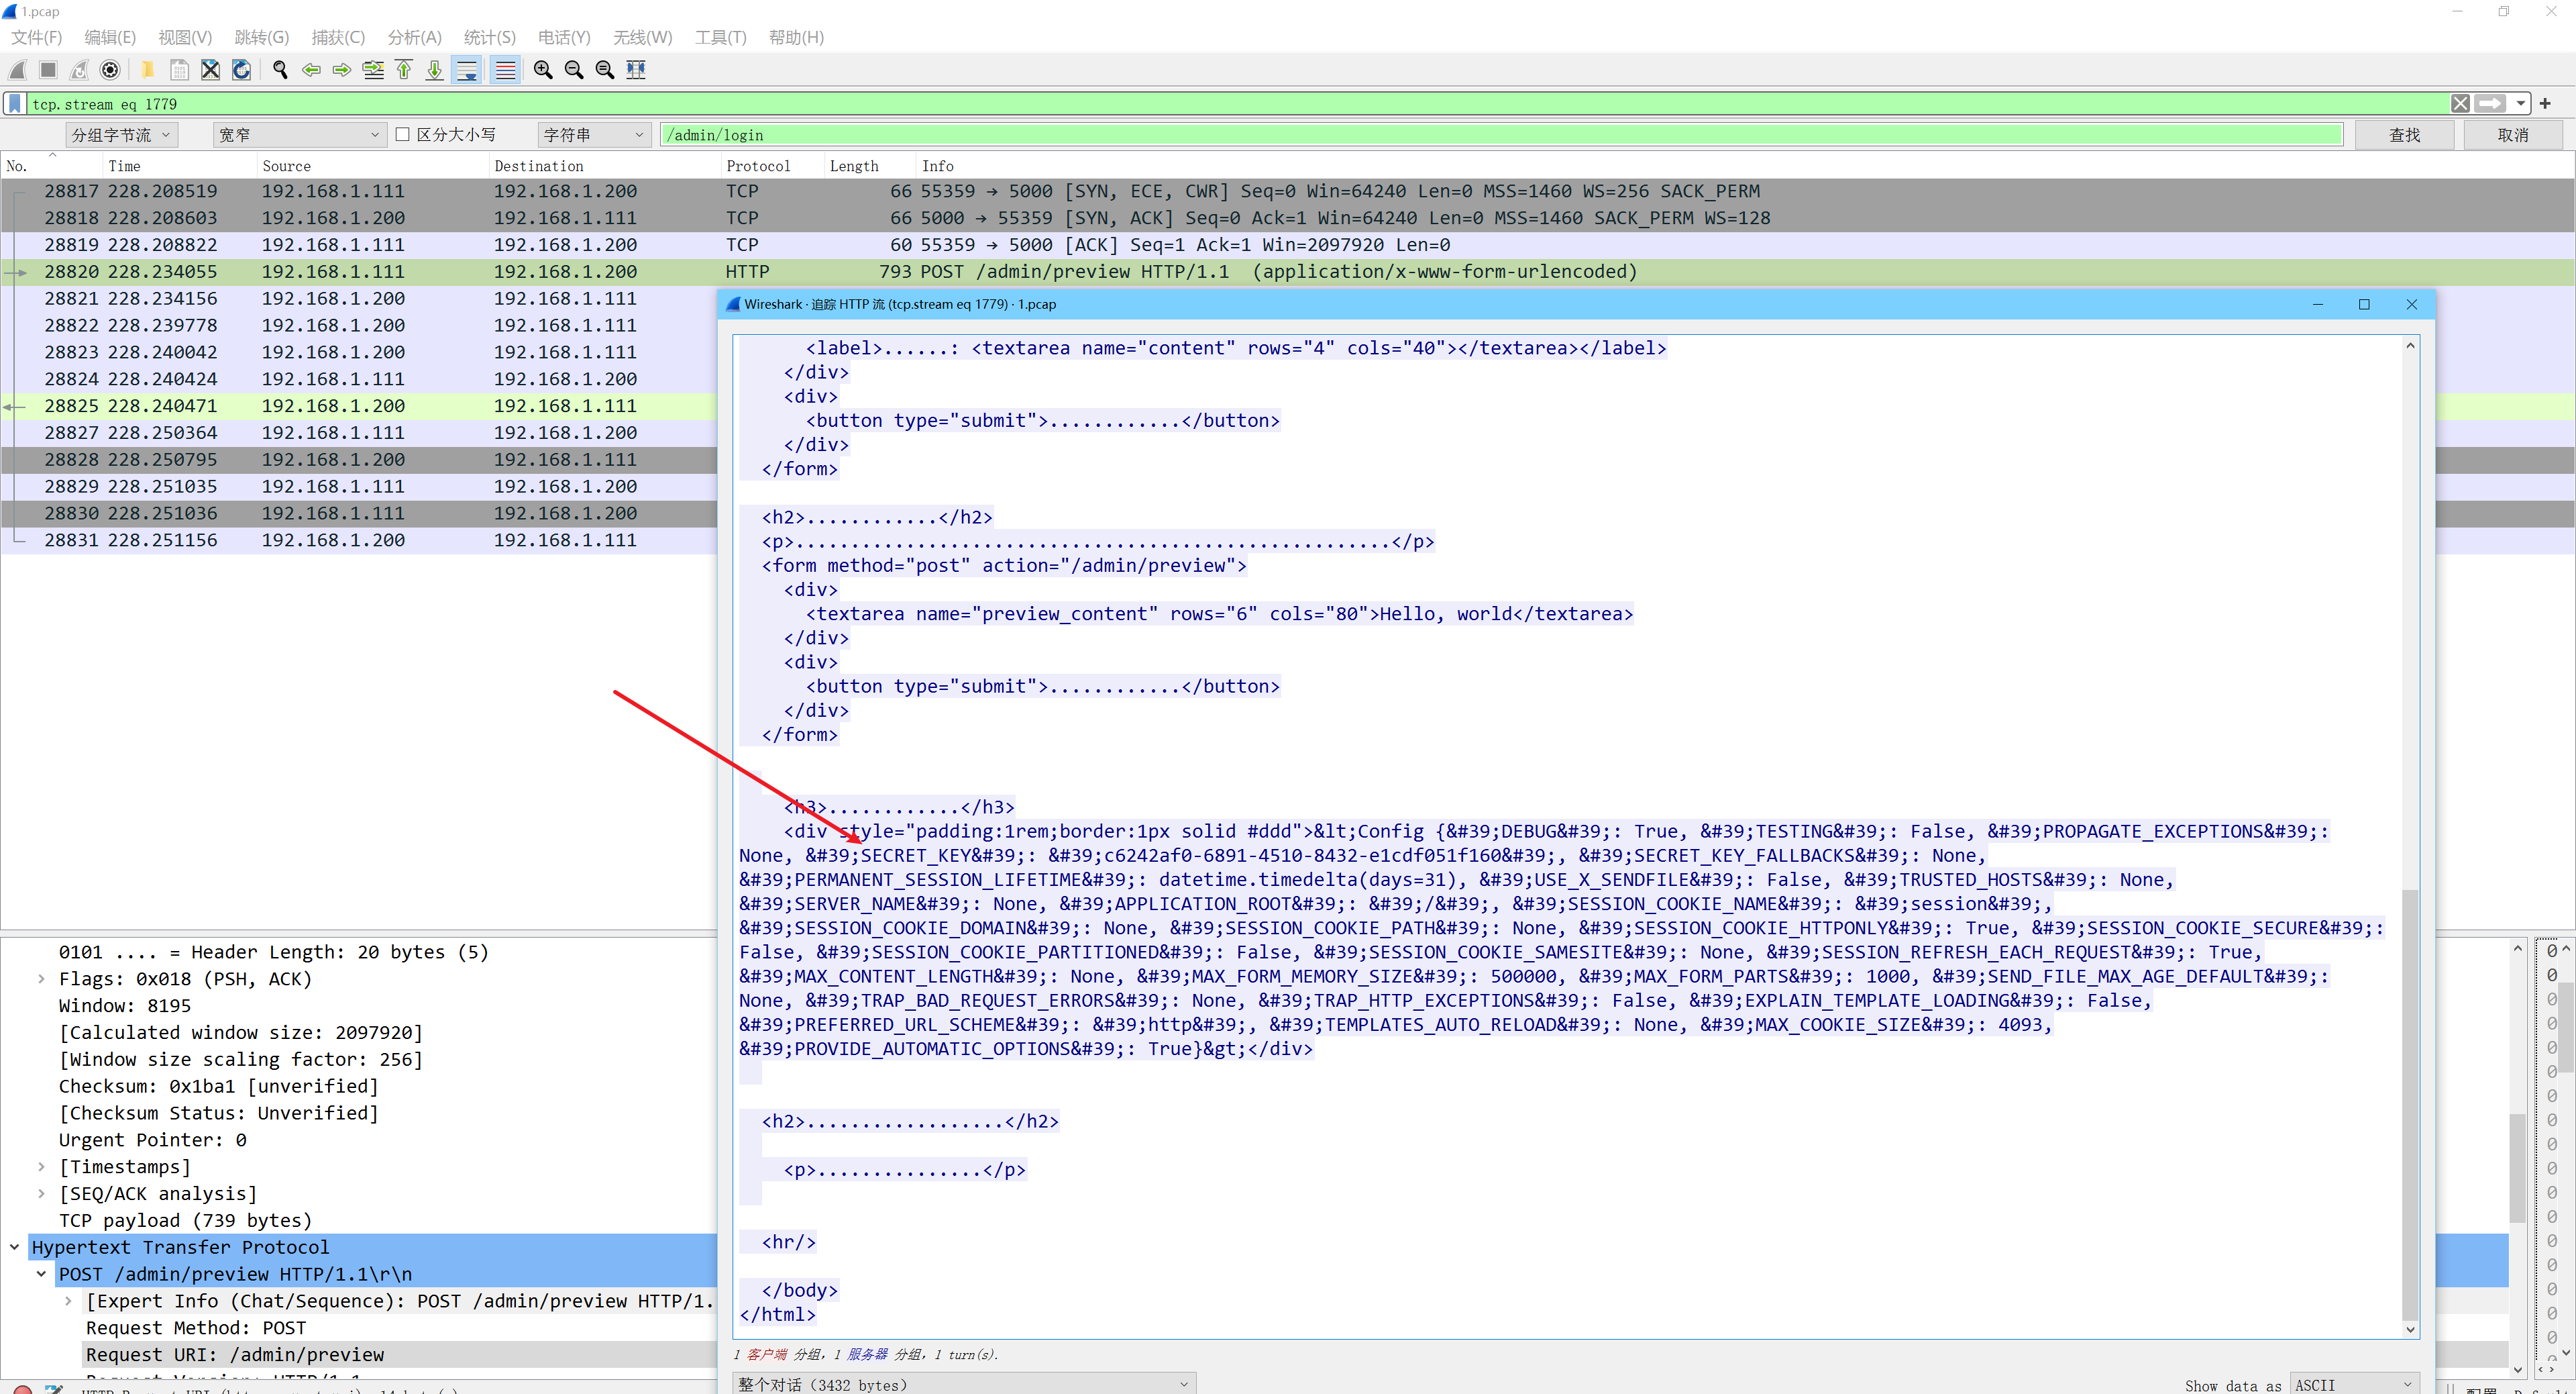Go to a specified packet
The width and height of the screenshot is (2576, 1394).
pos(373,69)
